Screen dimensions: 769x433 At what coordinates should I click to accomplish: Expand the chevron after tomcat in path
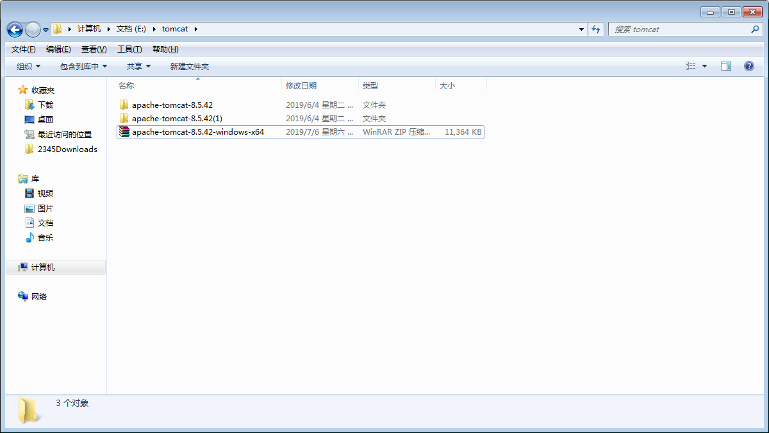(196, 29)
